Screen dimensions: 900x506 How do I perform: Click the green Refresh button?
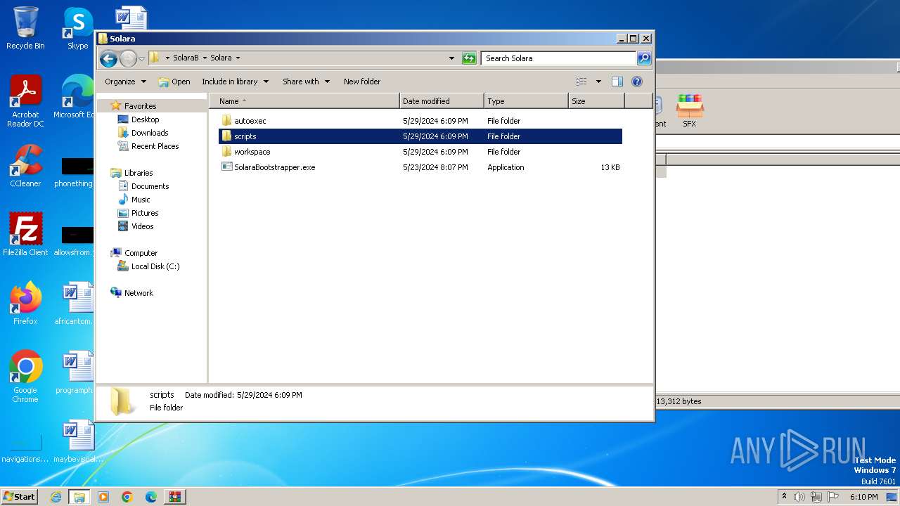(469, 58)
